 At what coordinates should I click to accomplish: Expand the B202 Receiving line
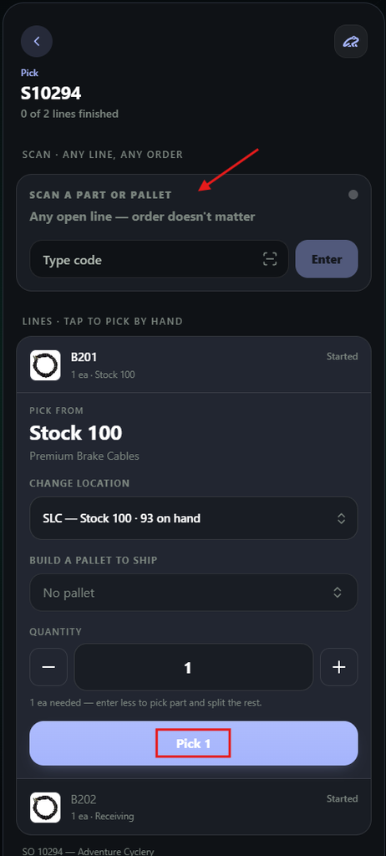[194, 808]
